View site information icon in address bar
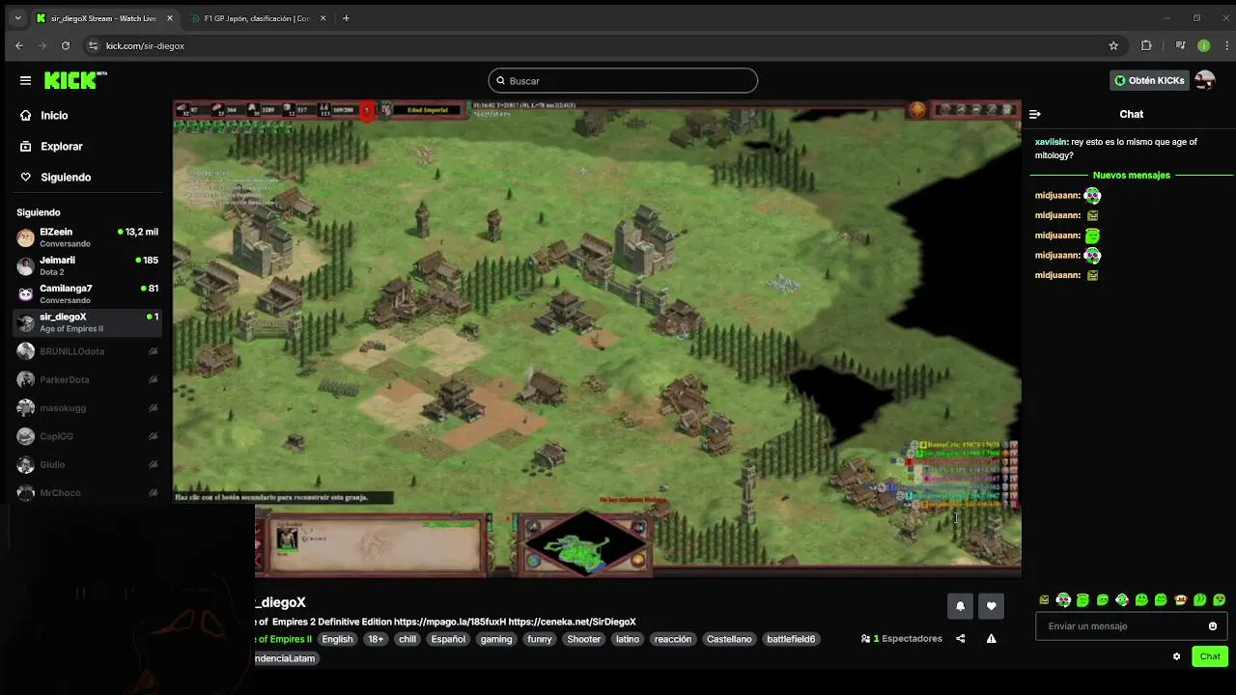The image size is (1236, 695). click(x=93, y=45)
